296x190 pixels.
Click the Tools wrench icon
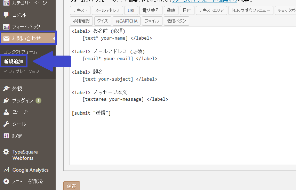pyautogui.click(x=6, y=124)
